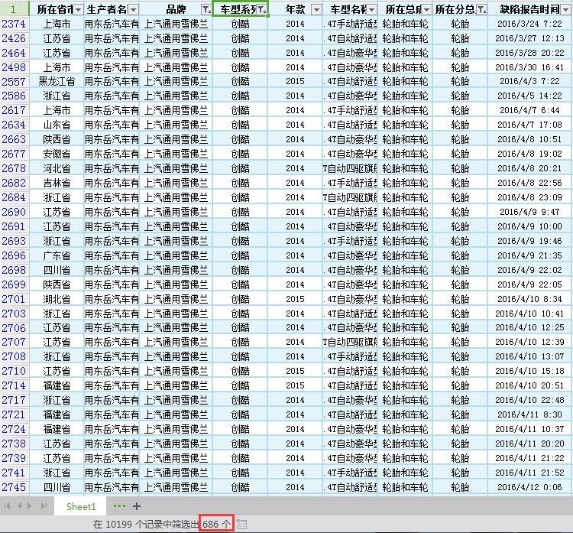The width and height of the screenshot is (573, 533).
Task: Click the date cell 2016/4/7 17:08
Action: [529, 125]
